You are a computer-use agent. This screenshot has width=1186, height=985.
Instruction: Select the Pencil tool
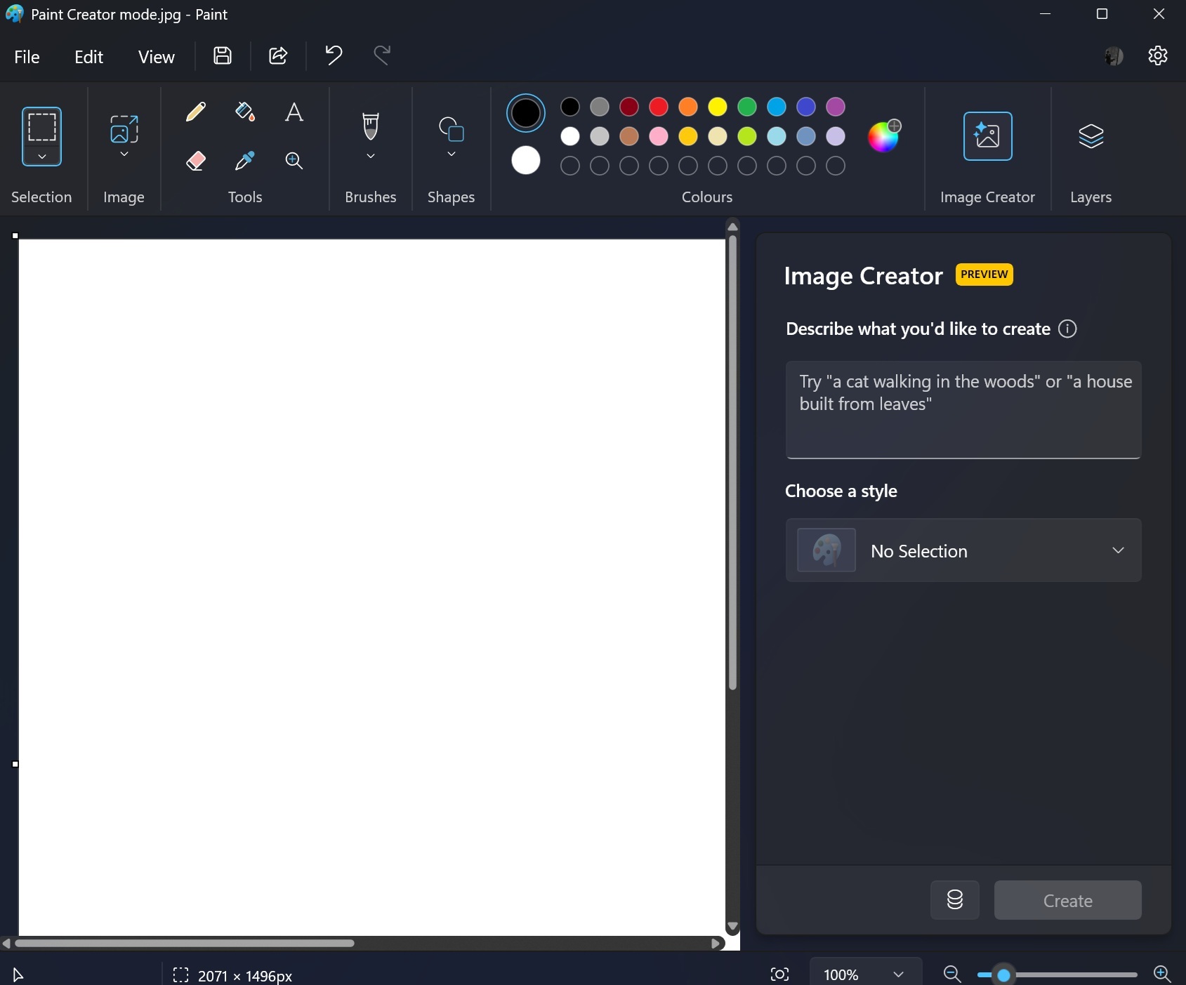pos(196,112)
